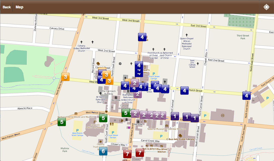Click The Wine Kitchen label
Image resolution: width=274 pixels, height=161 pixels.
(x=162, y=150)
